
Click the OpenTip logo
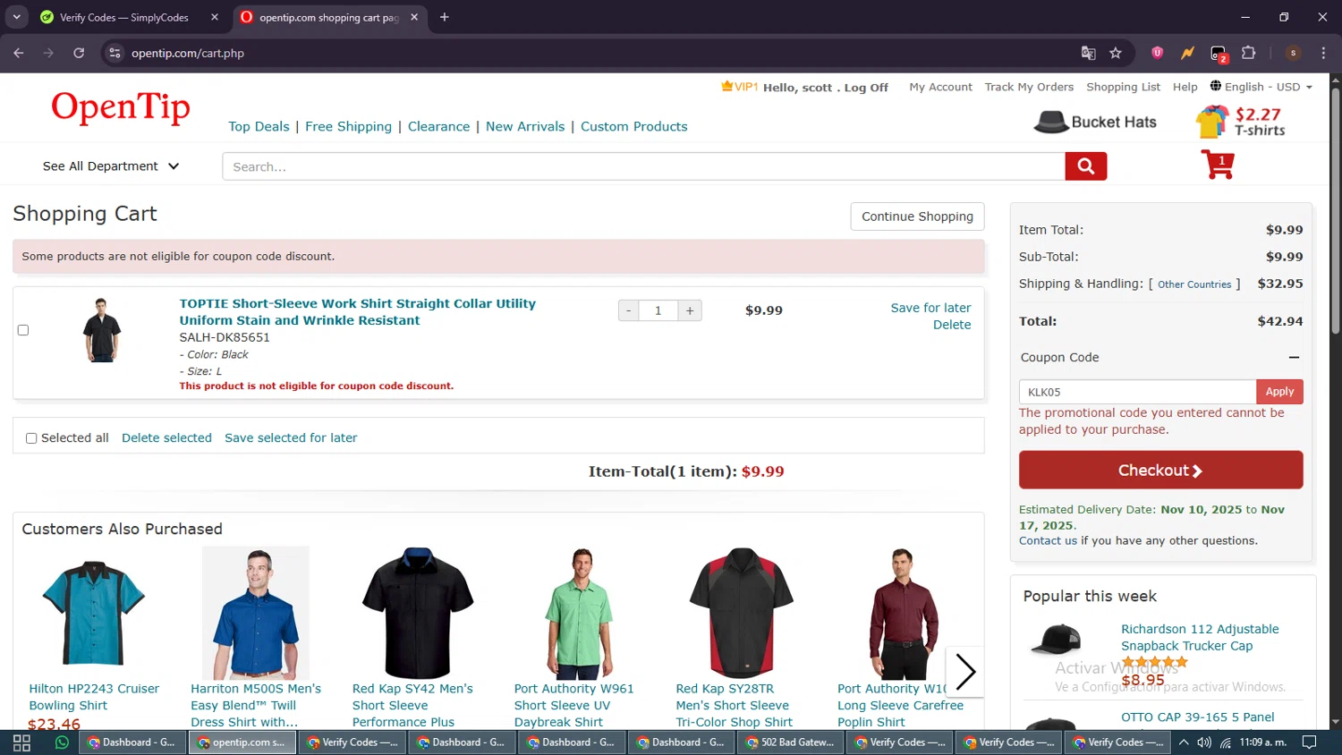[x=121, y=107]
